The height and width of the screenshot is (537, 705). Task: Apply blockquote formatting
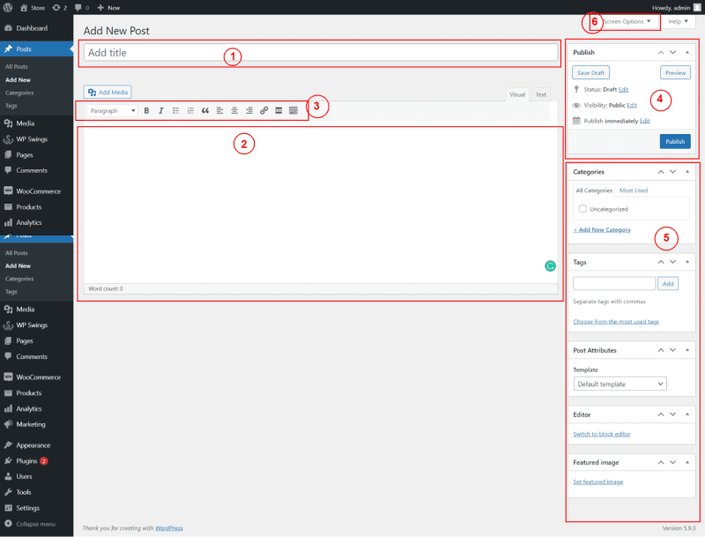[x=204, y=110]
